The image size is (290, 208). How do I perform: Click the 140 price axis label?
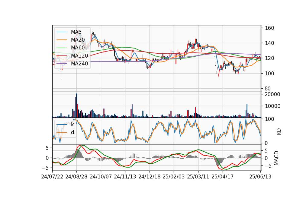269,43
